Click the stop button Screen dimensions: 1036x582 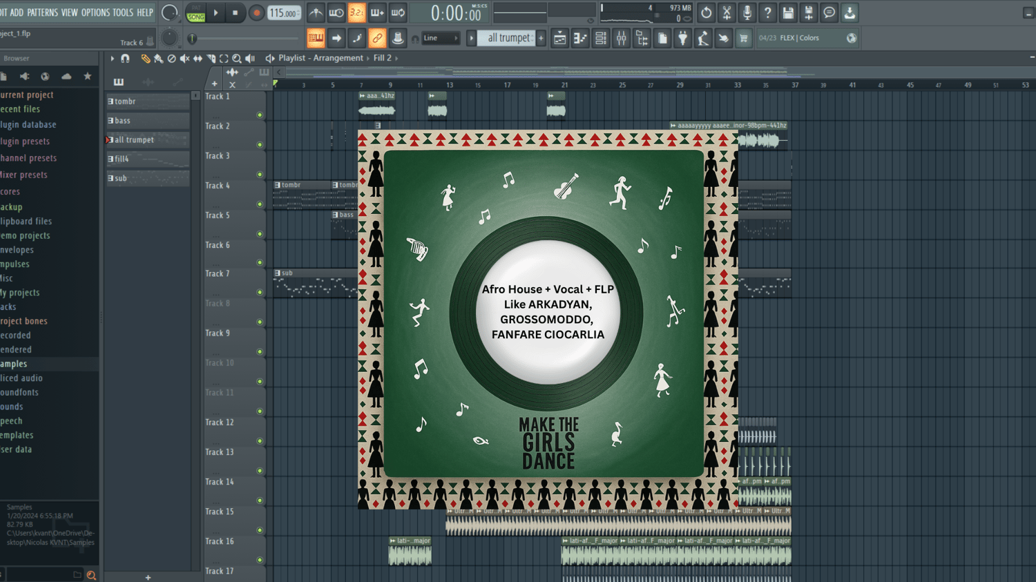click(x=235, y=12)
